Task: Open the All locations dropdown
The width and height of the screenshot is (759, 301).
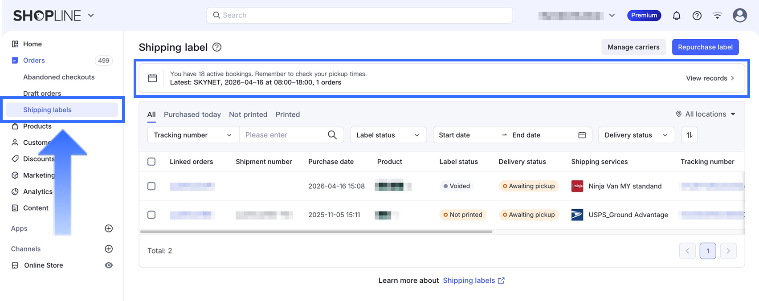Action: (706, 114)
